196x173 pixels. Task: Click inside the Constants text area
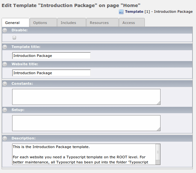(86, 97)
